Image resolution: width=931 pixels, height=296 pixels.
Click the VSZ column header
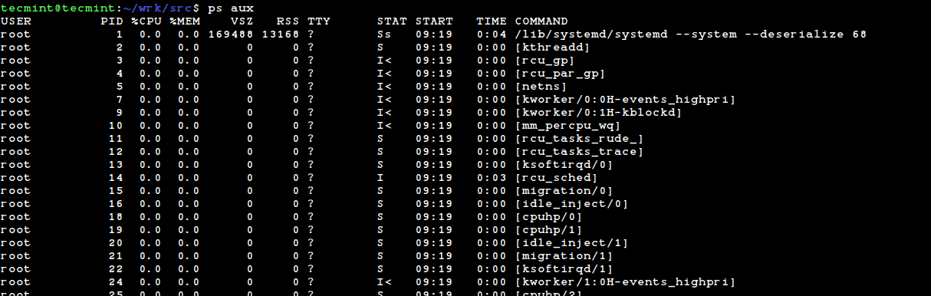[242, 21]
